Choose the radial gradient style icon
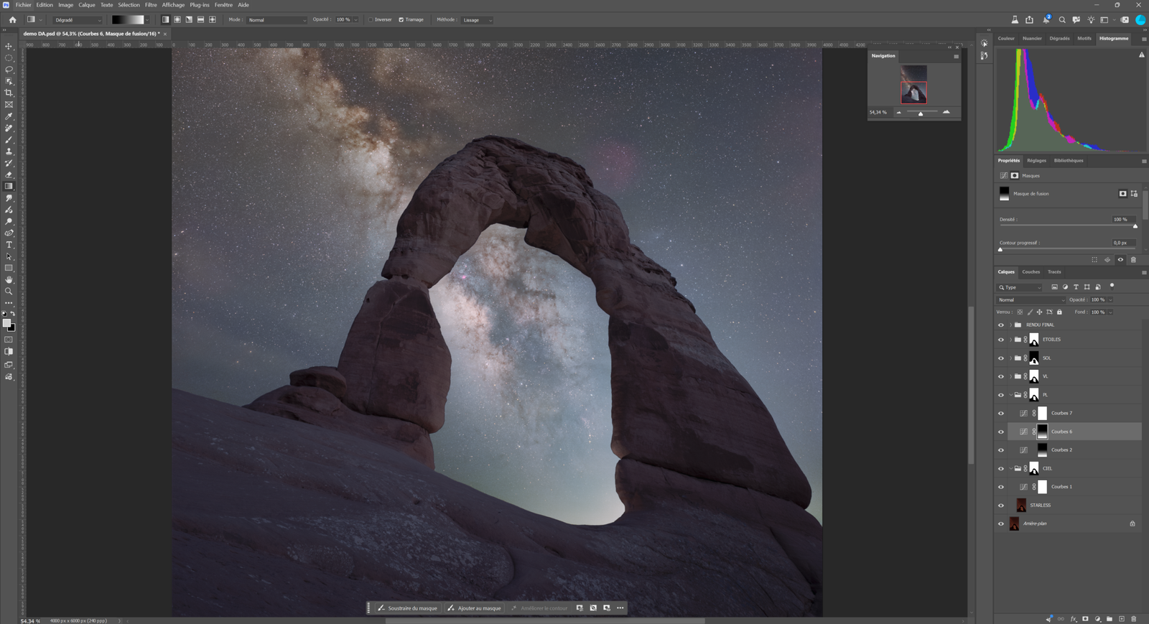The image size is (1149, 624). 177,20
